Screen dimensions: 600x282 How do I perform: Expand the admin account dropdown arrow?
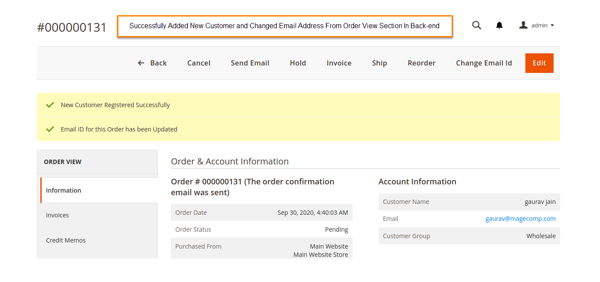point(552,26)
